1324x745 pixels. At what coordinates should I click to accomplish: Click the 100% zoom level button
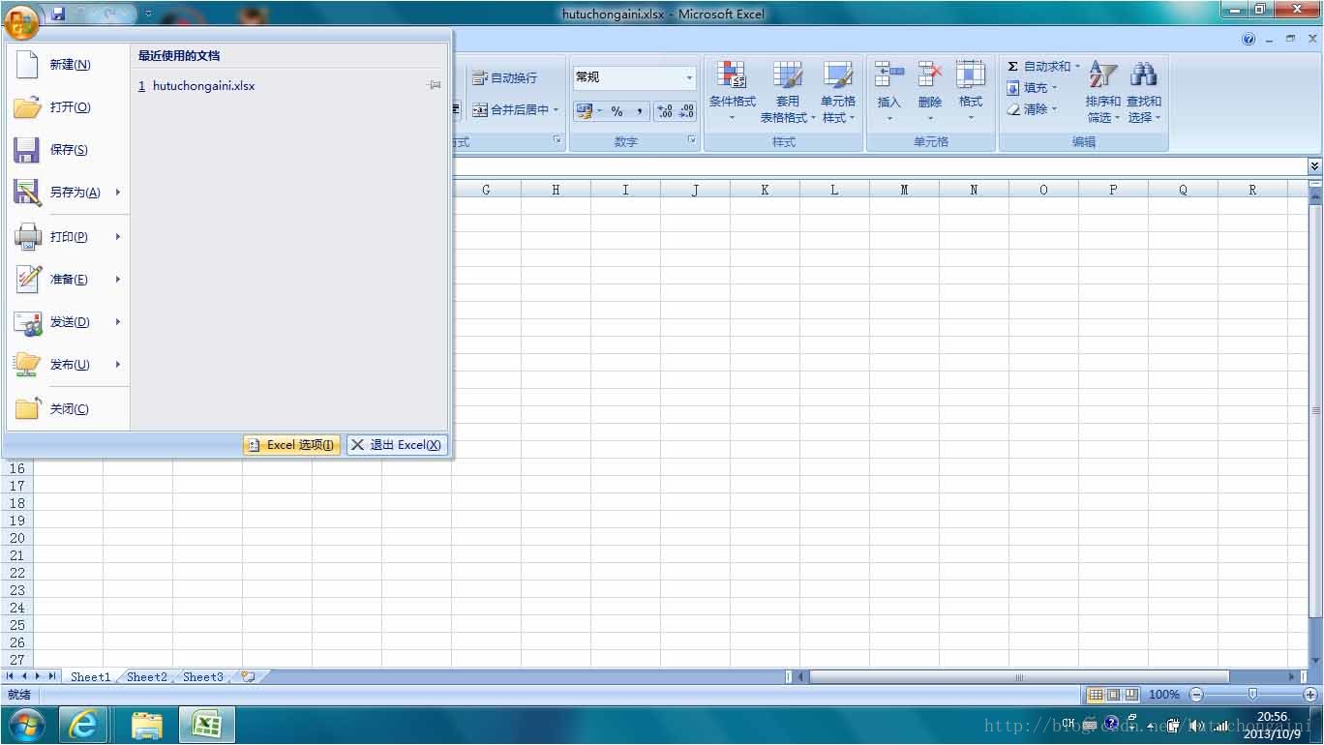(1164, 695)
